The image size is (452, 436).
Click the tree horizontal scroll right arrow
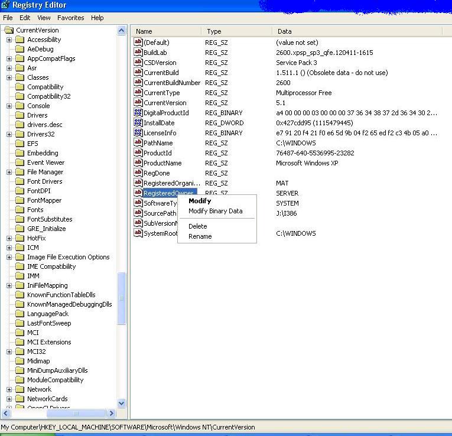click(111, 413)
